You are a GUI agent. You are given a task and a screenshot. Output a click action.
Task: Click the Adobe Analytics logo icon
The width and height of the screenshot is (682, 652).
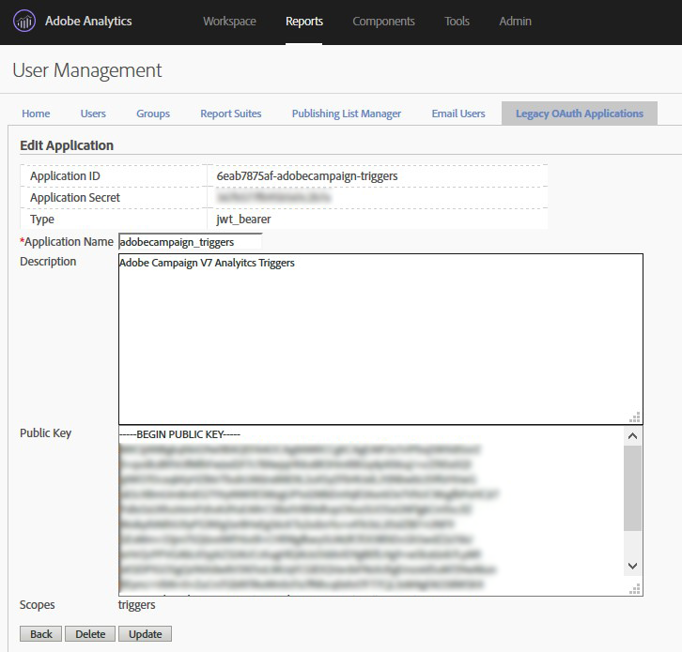[24, 21]
